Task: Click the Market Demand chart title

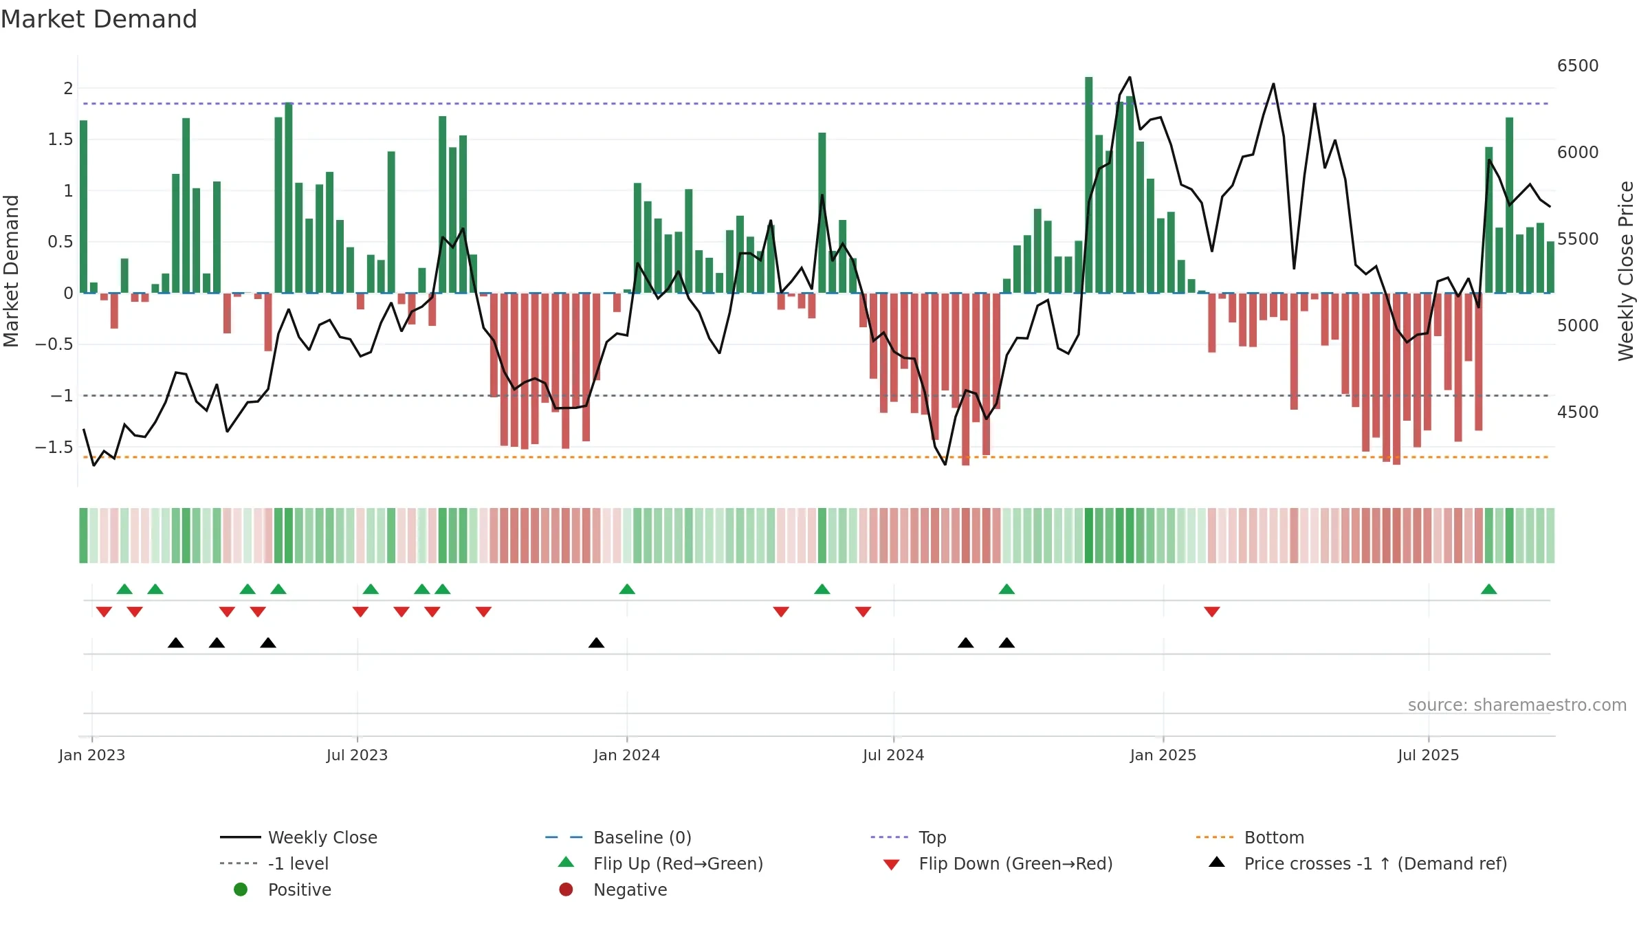Action: pyautogui.click(x=99, y=19)
